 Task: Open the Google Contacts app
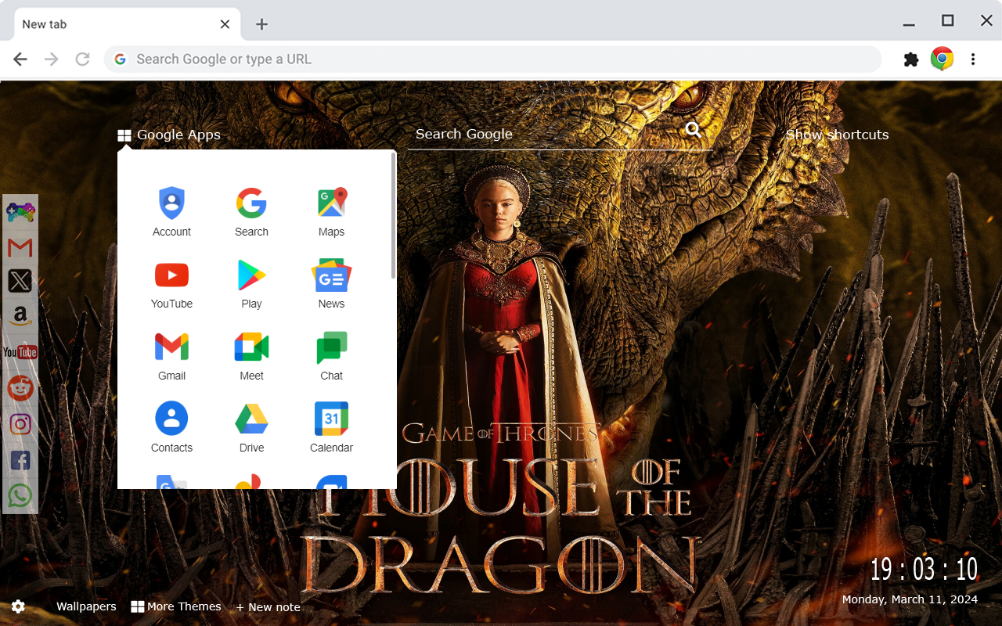pos(171,428)
